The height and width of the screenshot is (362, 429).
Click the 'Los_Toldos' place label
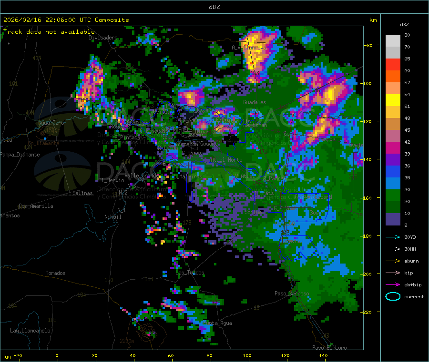pos(190,273)
